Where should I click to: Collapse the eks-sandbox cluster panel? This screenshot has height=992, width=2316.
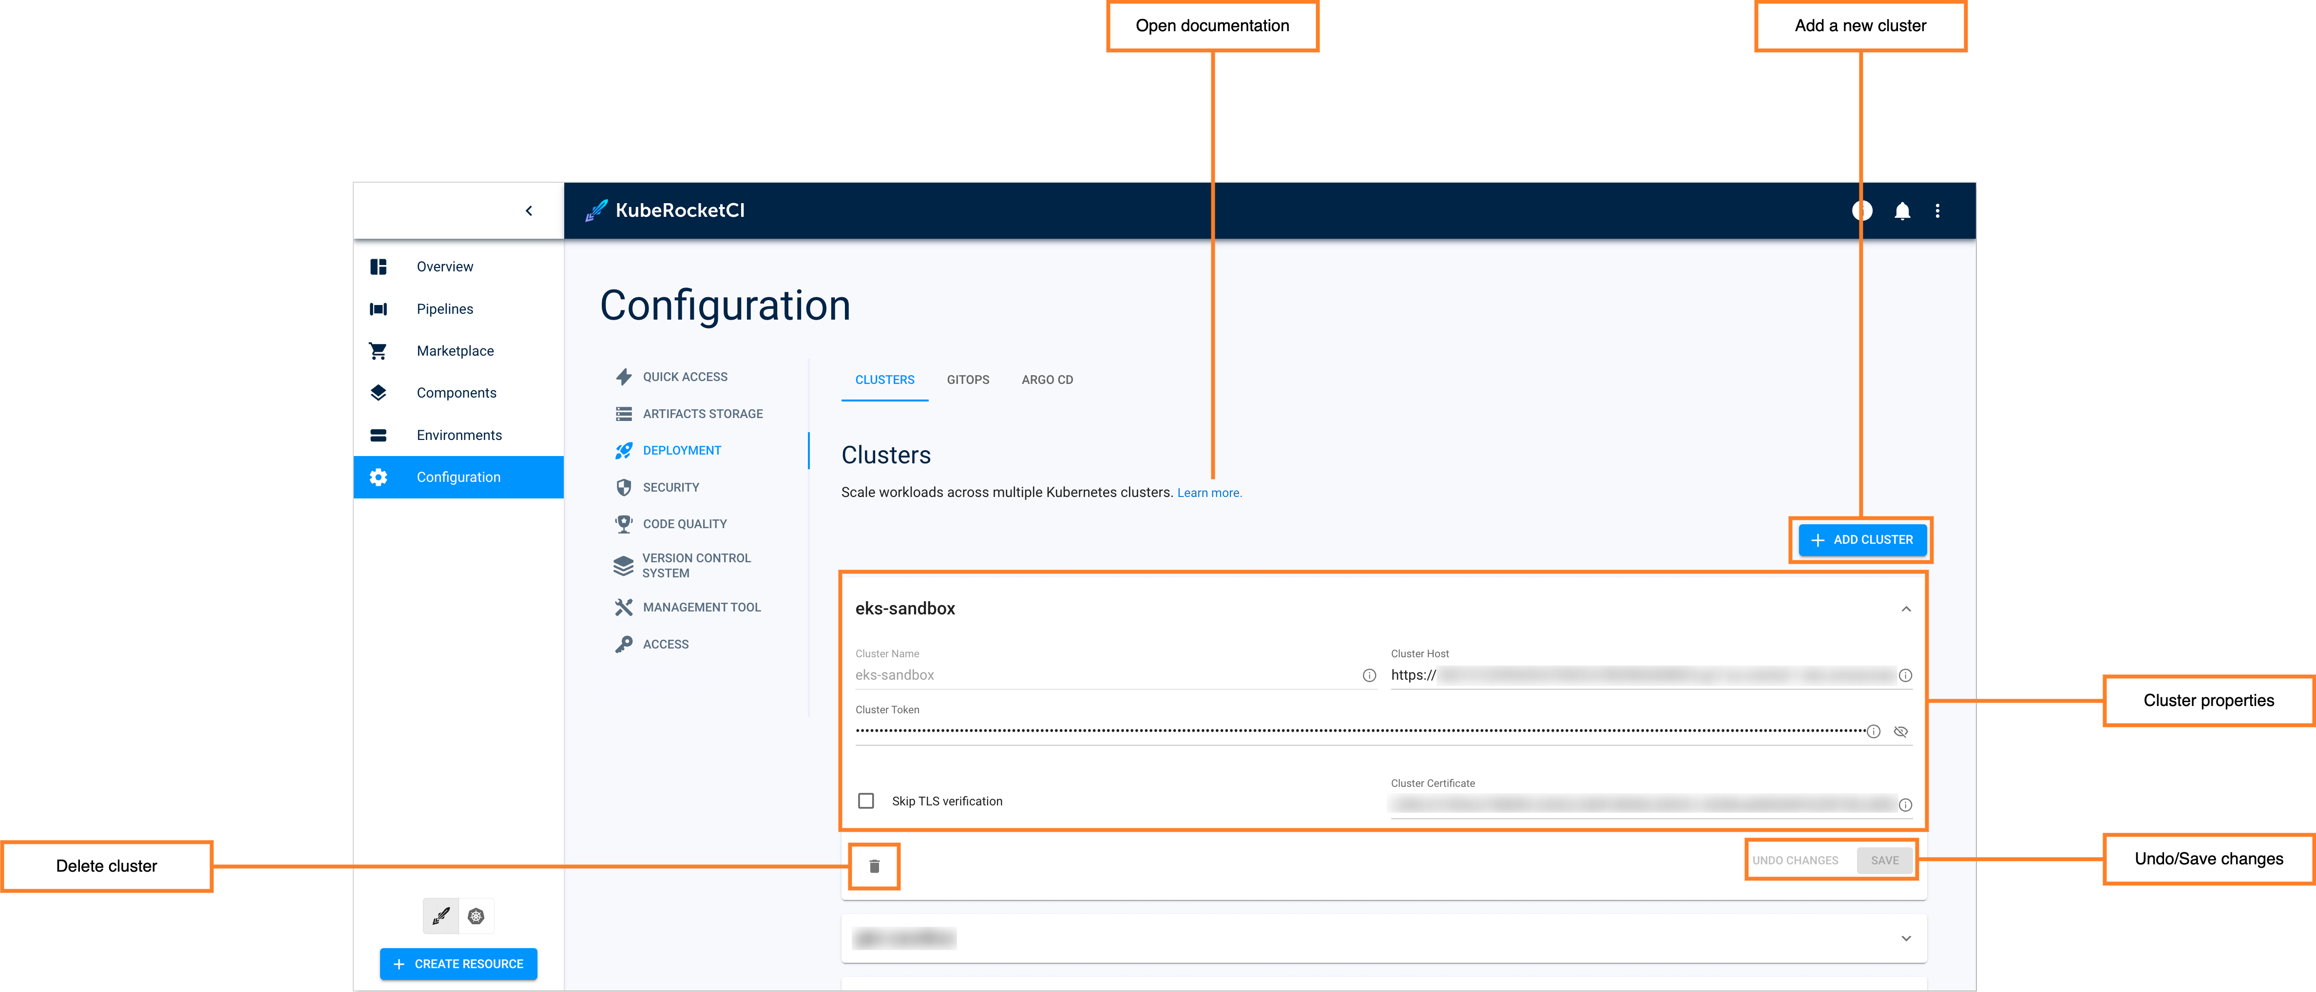[1906, 609]
